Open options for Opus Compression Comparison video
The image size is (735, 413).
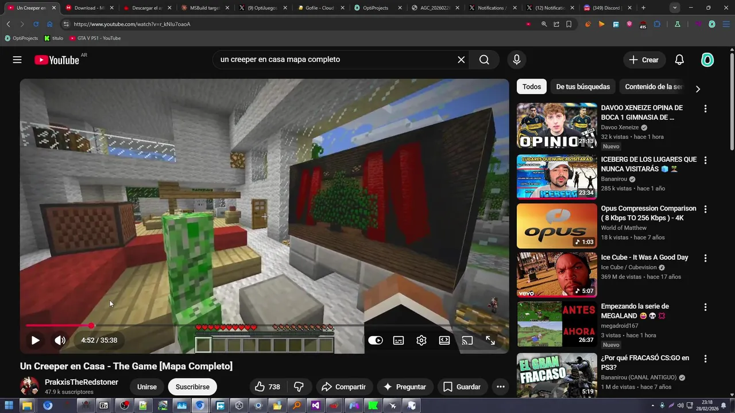point(706,209)
